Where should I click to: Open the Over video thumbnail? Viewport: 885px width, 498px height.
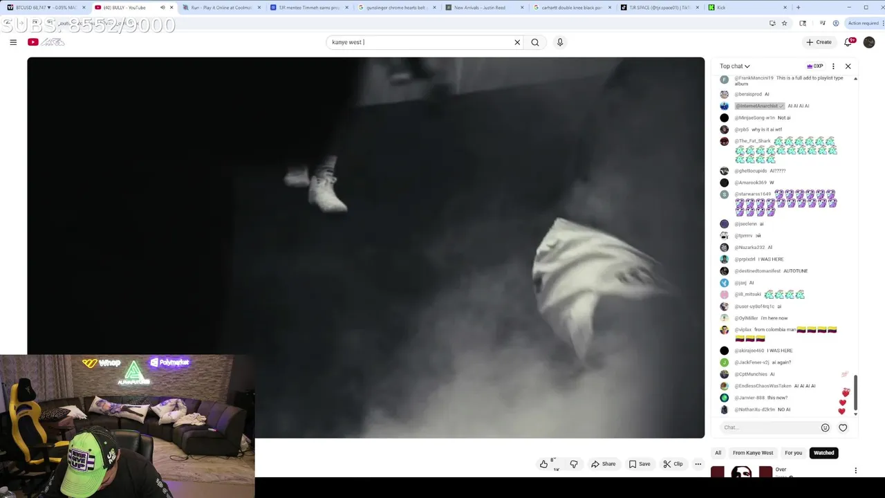click(x=741, y=472)
